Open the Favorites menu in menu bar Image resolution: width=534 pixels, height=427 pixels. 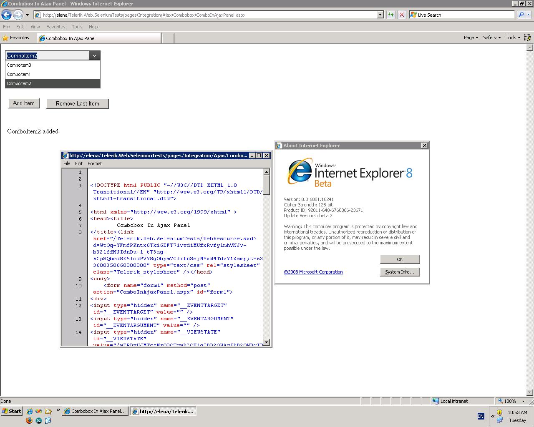pyautogui.click(x=55, y=27)
